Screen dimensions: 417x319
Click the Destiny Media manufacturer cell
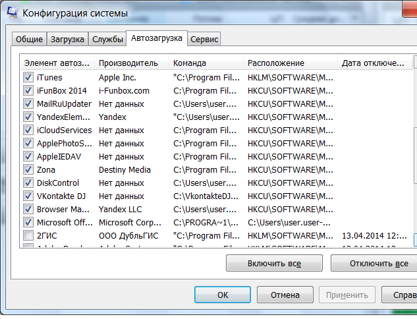pos(125,170)
